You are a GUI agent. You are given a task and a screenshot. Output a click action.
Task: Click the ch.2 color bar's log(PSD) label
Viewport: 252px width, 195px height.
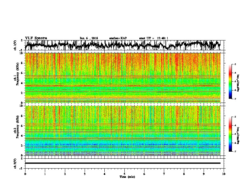click(x=238, y=135)
